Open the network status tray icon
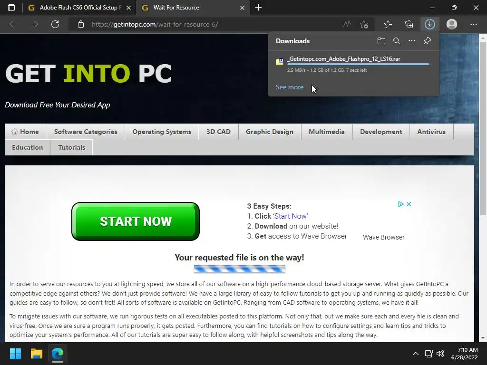487x365 pixels. click(x=429, y=354)
